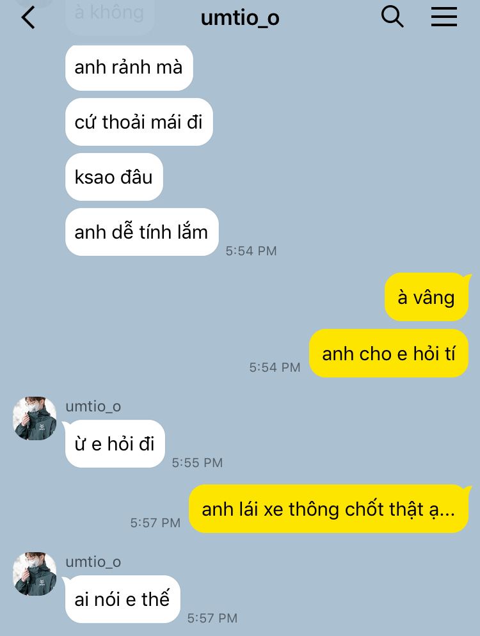Select the 'anh rảnh mà' message bubble
The width and height of the screenshot is (480, 636).
(129, 68)
